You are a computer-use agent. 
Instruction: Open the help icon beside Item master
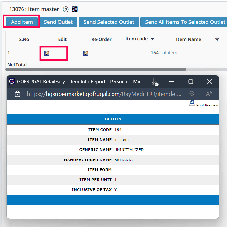click(66, 9)
